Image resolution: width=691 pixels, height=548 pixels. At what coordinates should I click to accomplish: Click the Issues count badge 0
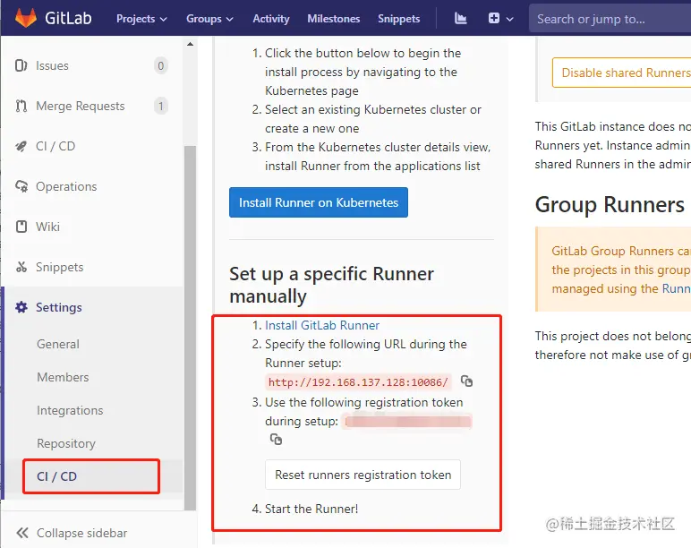click(160, 65)
